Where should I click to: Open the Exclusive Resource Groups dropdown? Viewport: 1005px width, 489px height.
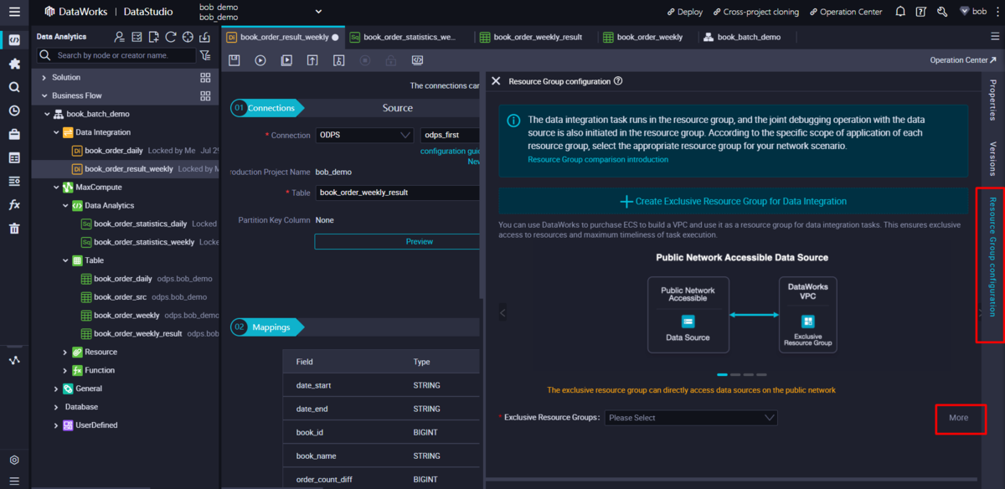[x=691, y=418]
